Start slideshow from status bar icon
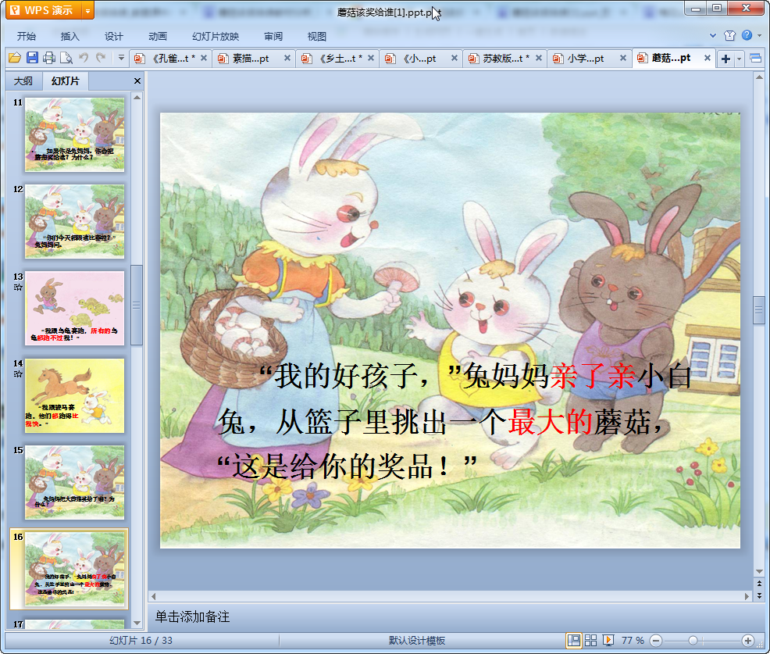This screenshot has height=654, width=770. click(x=608, y=640)
